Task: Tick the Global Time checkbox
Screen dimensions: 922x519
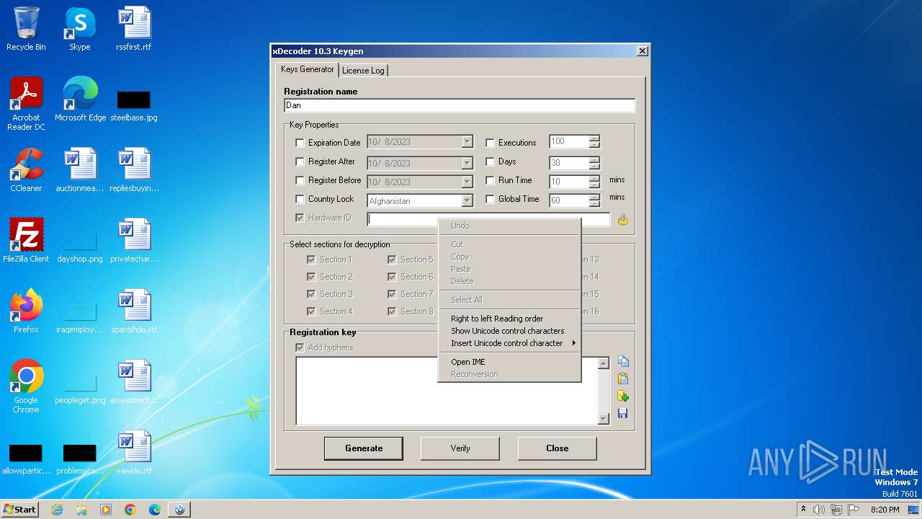Action: [x=491, y=199]
